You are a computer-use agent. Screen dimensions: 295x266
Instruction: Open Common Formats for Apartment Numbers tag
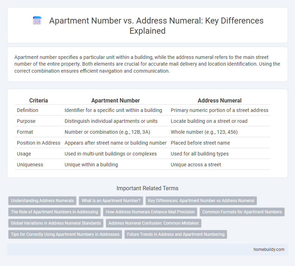tap(242, 212)
